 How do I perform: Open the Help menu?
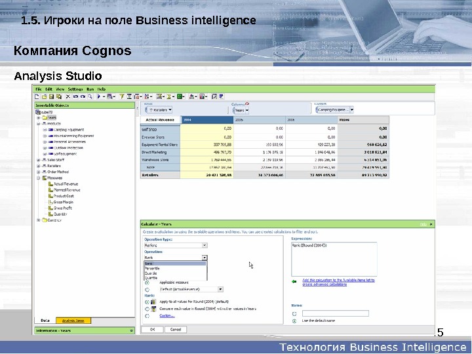(x=102, y=89)
